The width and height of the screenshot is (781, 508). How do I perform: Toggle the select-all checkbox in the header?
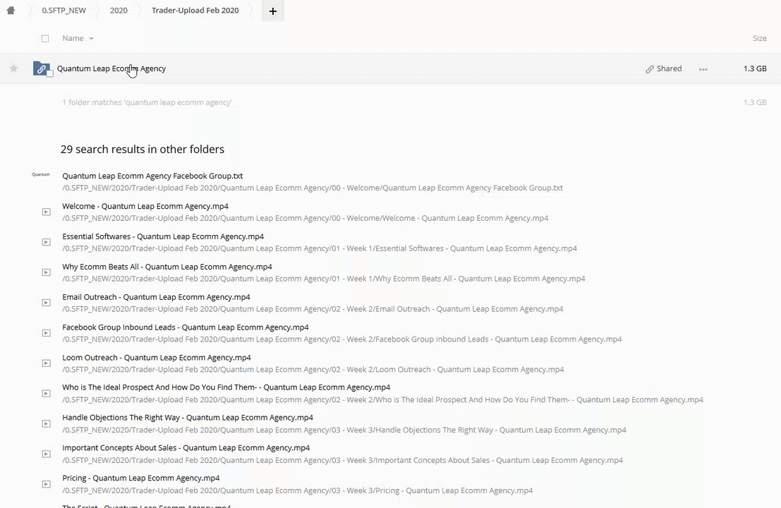pyautogui.click(x=45, y=38)
